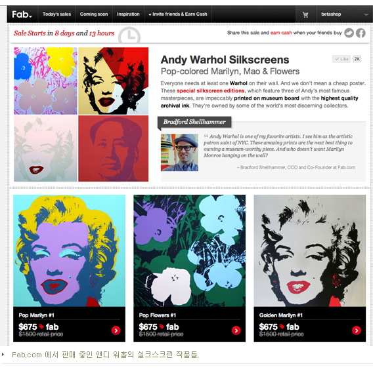The width and height of the screenshot is (373, 375).
Task: Click the red arrow on Pop Marilyn #1
Action: pos(116,330)
